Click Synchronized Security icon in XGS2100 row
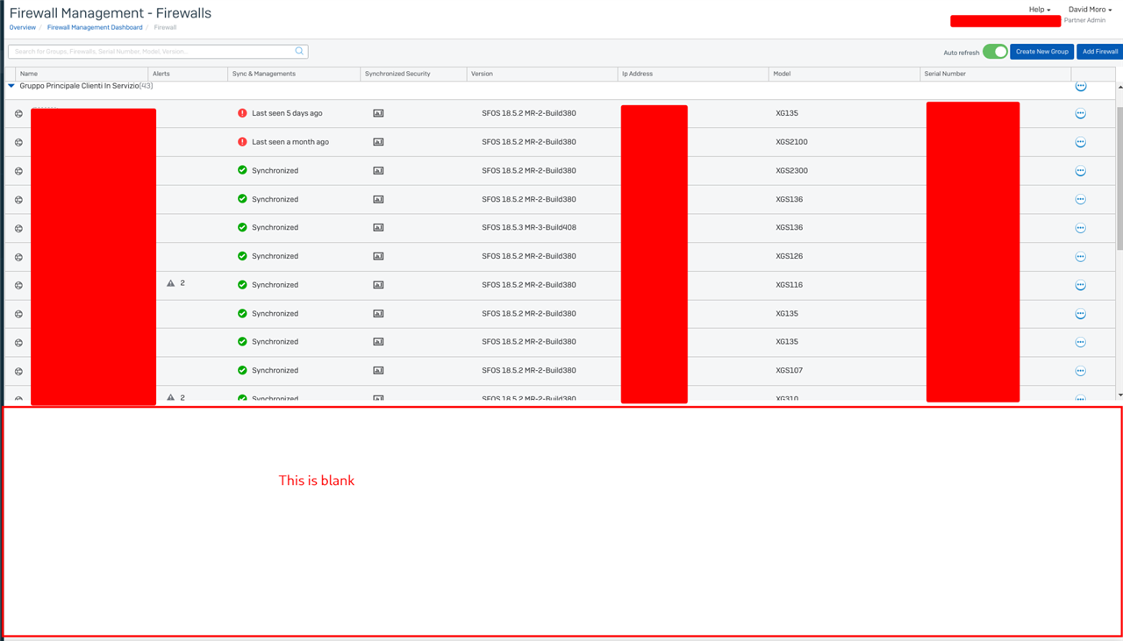The image size is (1123, 641). click(378, 142)
